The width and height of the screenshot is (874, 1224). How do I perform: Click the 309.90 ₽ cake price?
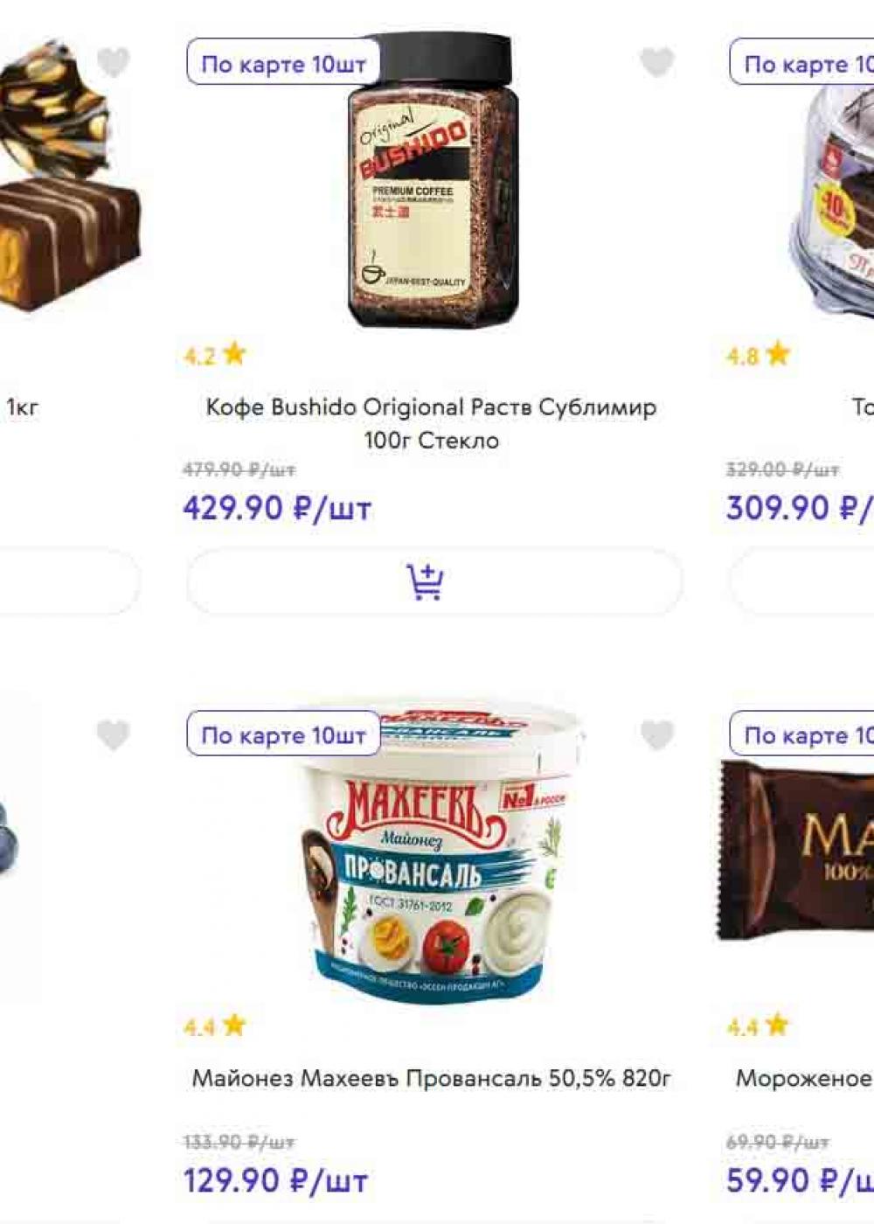[800, 508]
